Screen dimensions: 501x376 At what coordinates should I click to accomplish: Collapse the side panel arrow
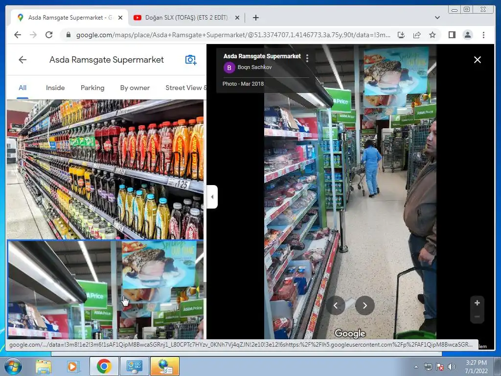click(x=212, y=197)
